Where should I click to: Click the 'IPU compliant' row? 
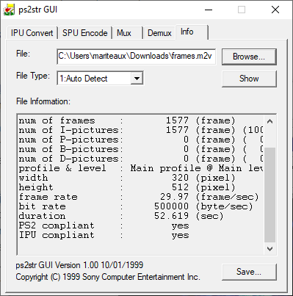coord(104,235)
